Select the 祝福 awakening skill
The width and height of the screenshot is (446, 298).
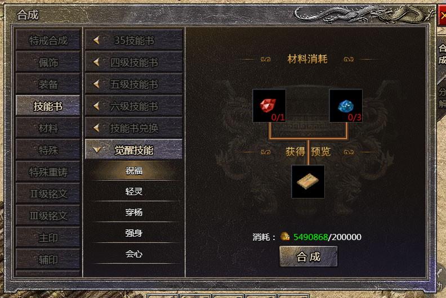(133, 170)
